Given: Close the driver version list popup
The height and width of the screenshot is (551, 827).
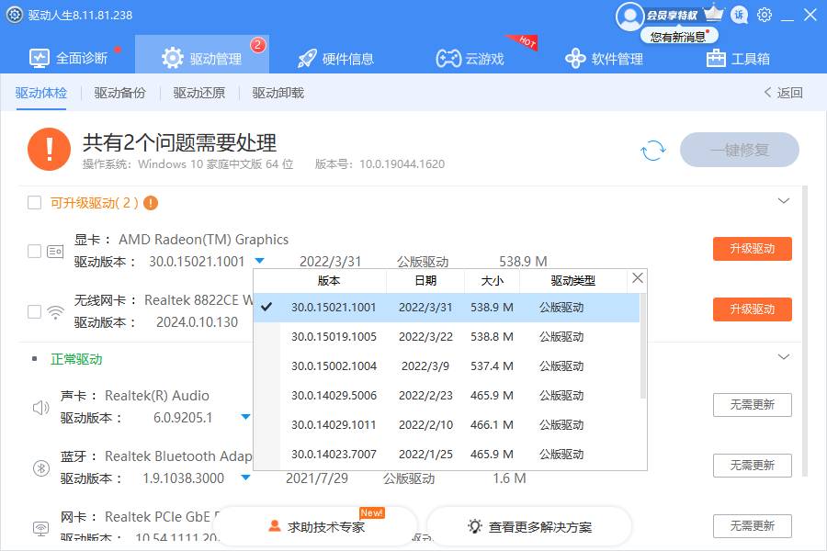Looking at the screenshot, I should (638, 278).
